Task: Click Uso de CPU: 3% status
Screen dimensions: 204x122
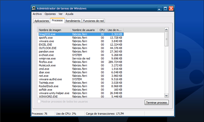Action: (x=66, y=114)
